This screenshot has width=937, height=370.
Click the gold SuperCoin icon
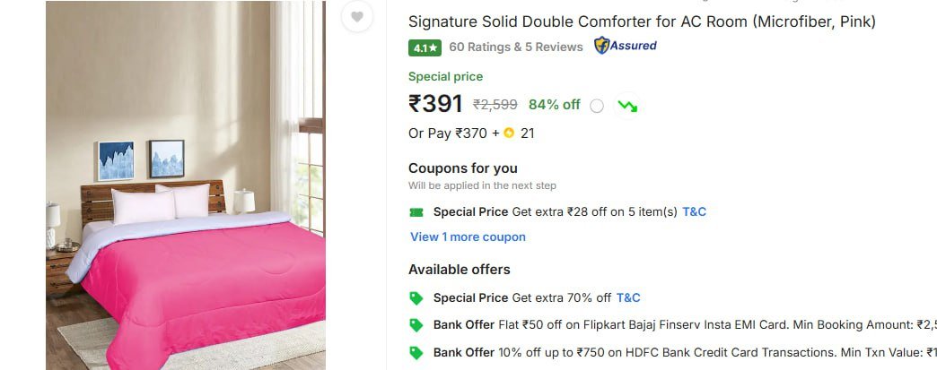[509, 133]
